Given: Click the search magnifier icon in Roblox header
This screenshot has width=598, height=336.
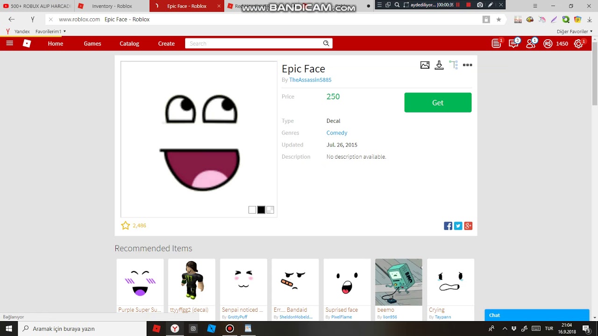Looking at the screenshot, I should 326,43.
